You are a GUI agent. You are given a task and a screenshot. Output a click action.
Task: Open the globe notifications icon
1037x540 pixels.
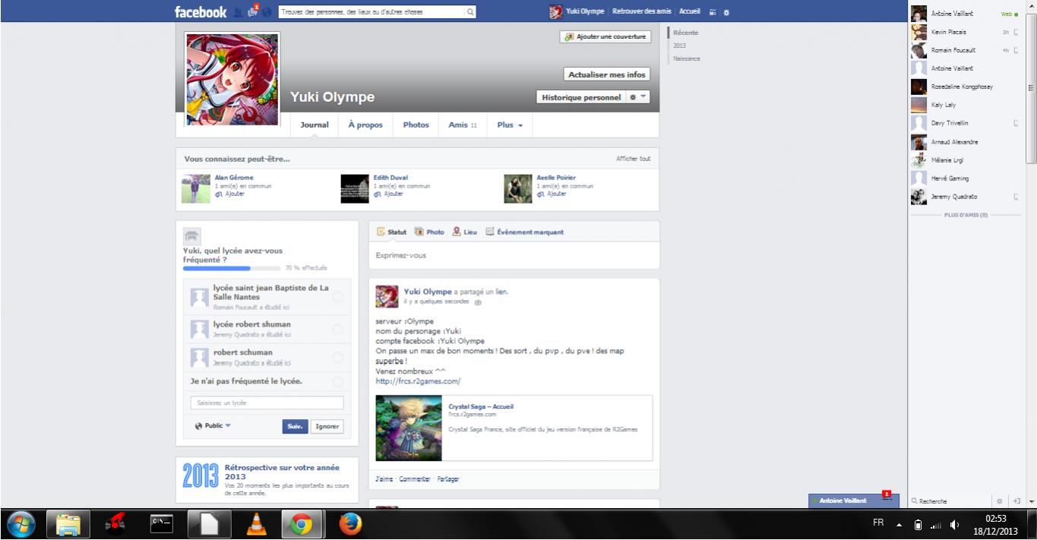pos(267,12)
